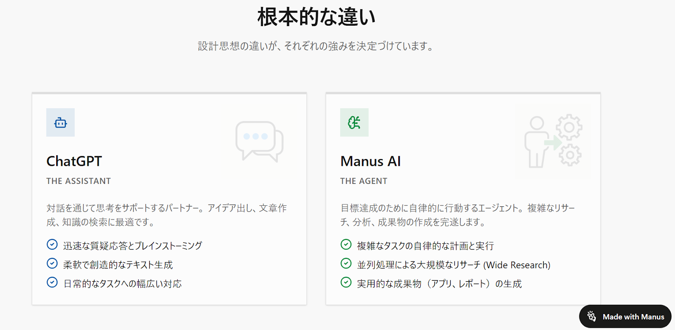
Task: Click the ChatGPT robot icon
Action: (60, 122)
